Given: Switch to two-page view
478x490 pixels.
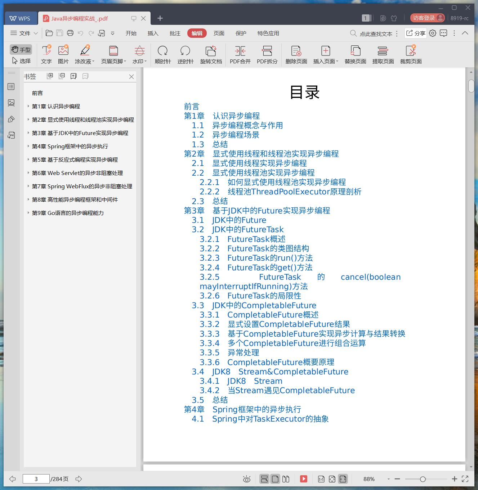Looking at the screenshot, I should click(286, 479).
